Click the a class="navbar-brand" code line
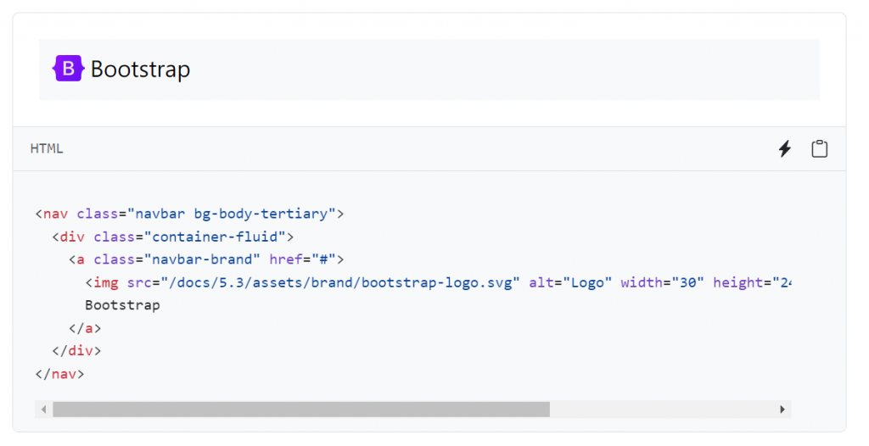This screenshot has height=446, width=869. [206, 259]
